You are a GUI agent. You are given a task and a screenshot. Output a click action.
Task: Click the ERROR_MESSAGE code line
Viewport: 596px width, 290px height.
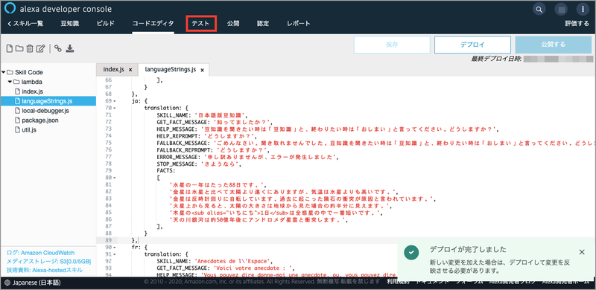pos(247,156)
